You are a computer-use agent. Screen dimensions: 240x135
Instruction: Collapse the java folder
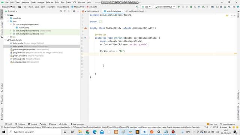click(x=8, y=21)
